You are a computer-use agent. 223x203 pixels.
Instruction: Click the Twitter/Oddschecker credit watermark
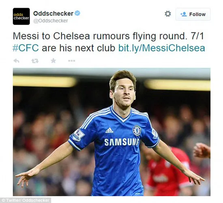click(x=26, y=201)
